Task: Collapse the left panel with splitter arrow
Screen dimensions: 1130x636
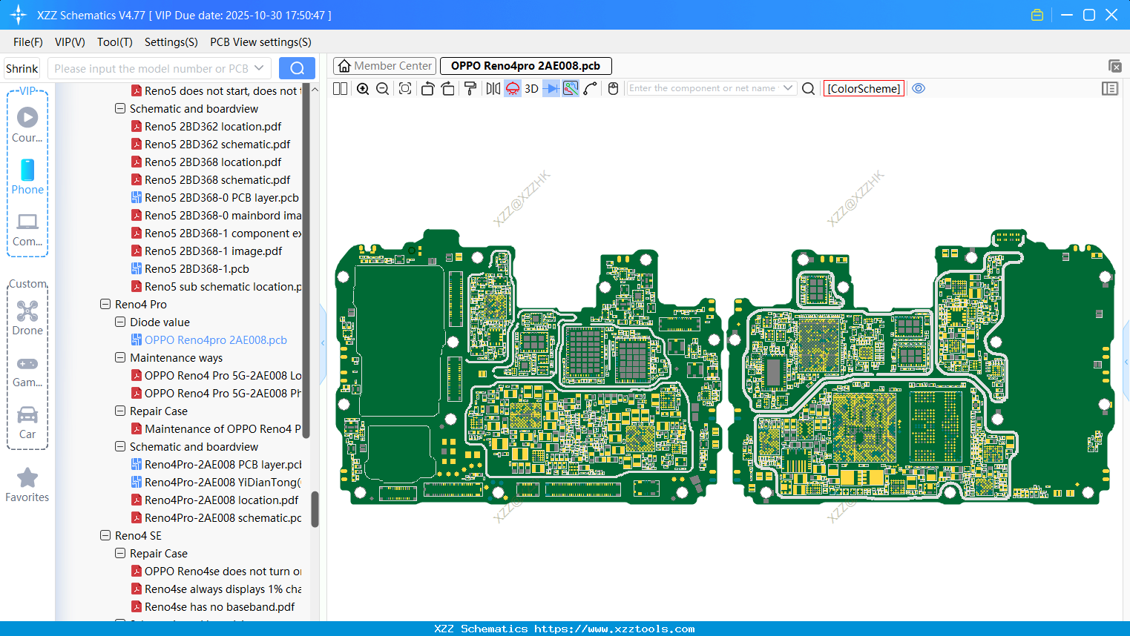Action: pos(323,342)
